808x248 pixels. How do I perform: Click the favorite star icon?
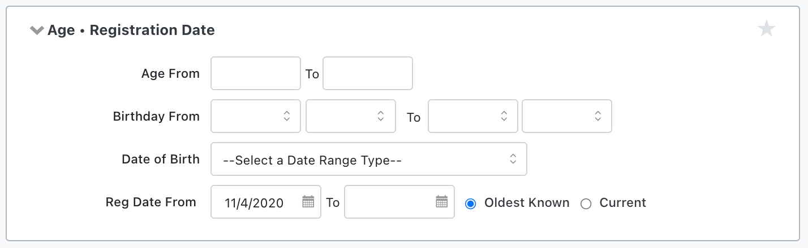766,29
